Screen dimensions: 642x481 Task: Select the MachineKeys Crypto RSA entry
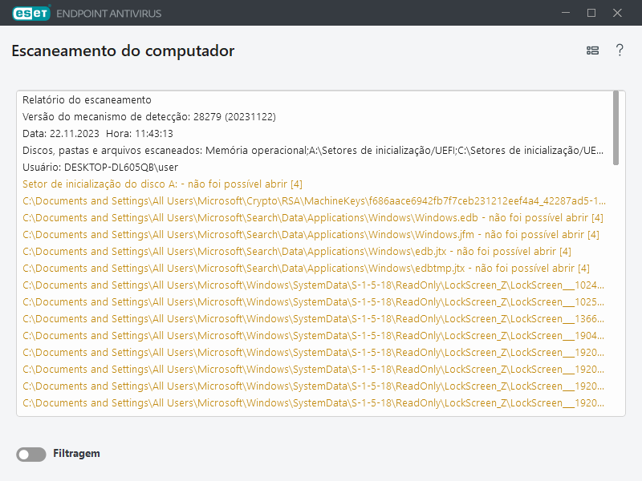point(313,200)
